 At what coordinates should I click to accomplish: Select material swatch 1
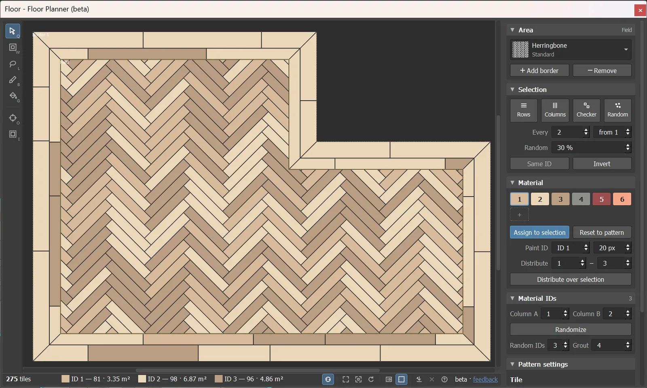click(x=520, y=199)
